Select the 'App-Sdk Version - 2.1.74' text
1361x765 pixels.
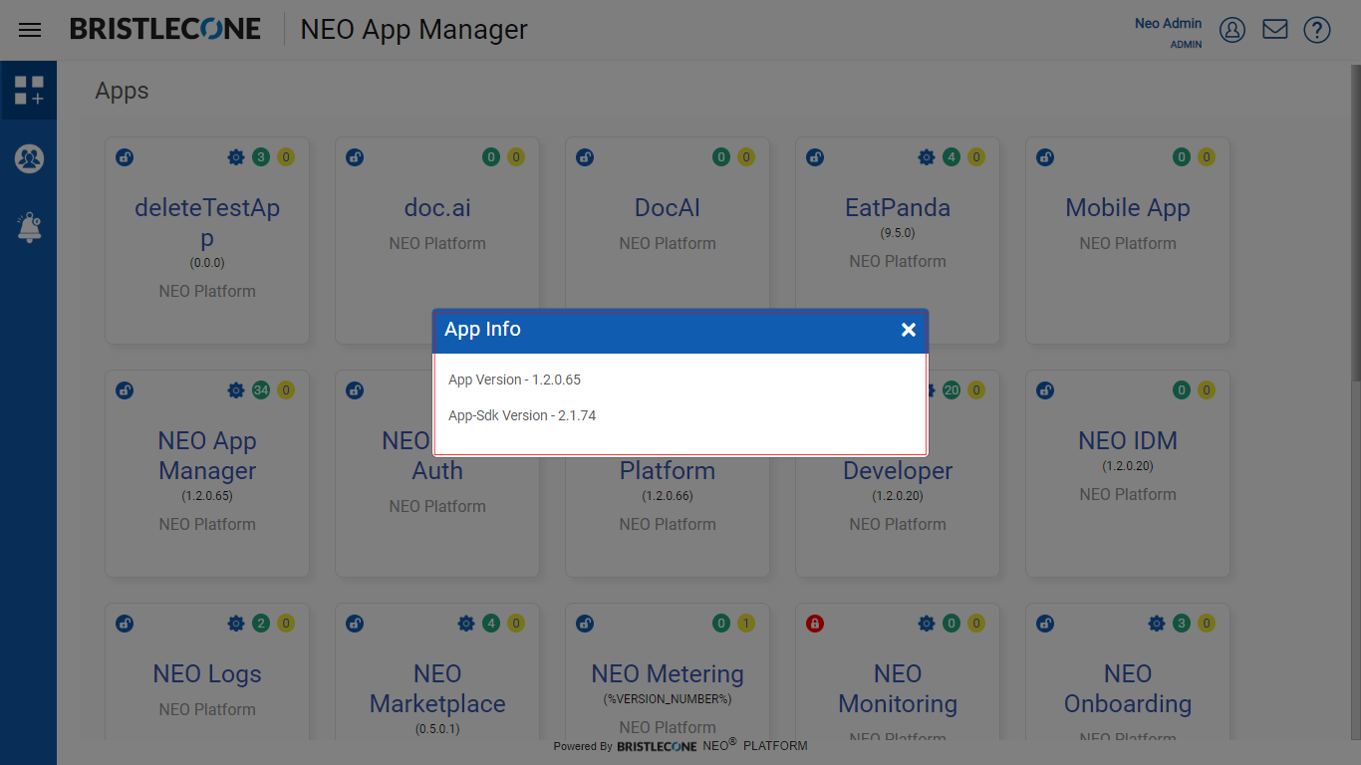pos(522,415)
